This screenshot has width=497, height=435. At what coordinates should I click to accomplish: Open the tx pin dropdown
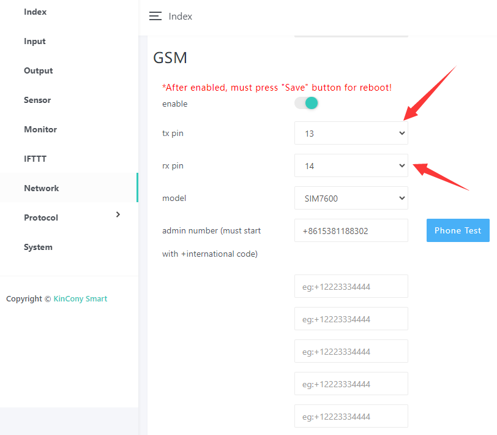(x=351, y=133)
